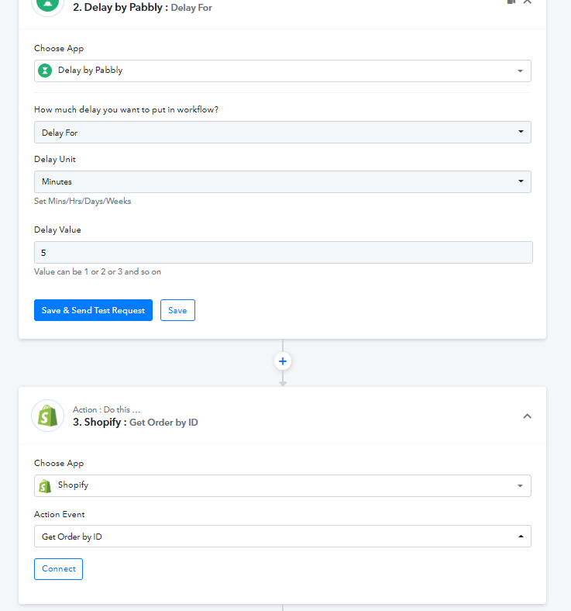
Task: Open the Choose App dropdown showing Delay by Pabbly
Action: pyautogui.click(x=283, y=71)
